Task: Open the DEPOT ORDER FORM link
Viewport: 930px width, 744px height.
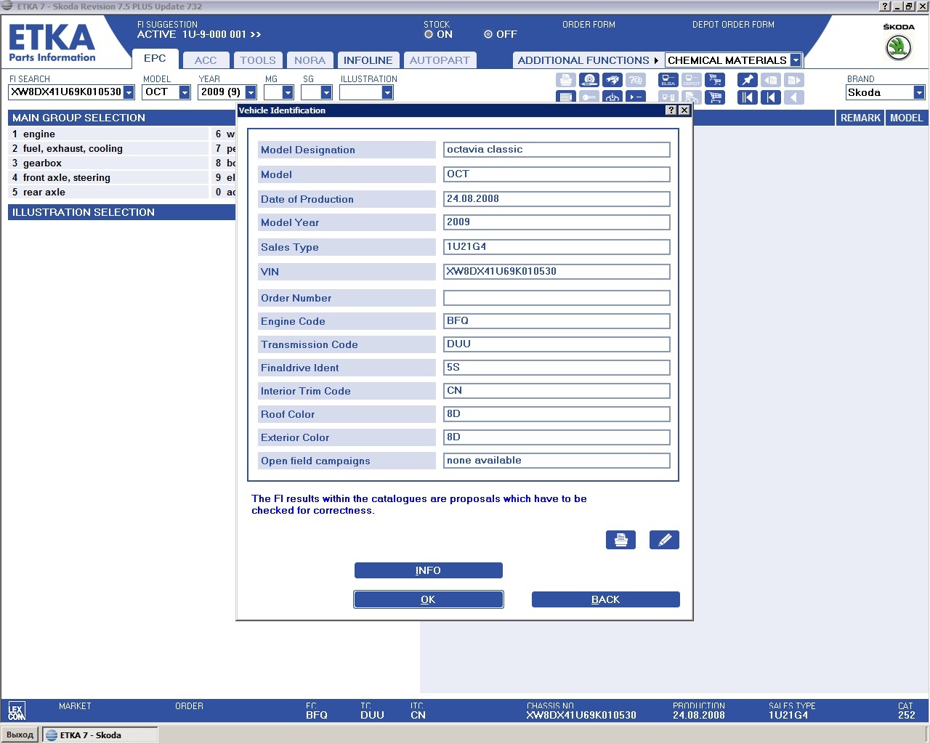Action: 733,25
